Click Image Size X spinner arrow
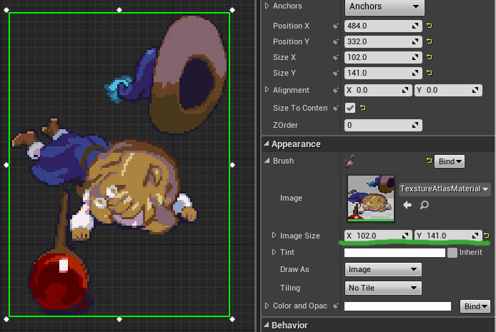Viewport: 496px width, 332px height. tap(405, 236)
